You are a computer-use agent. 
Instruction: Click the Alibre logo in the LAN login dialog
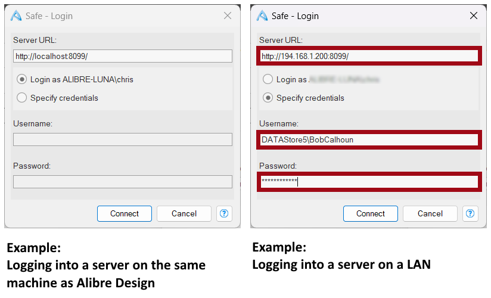tap(262, 15)
